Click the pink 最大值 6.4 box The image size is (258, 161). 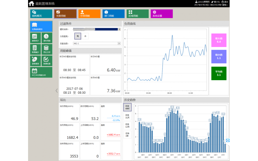tap(219, 40)
